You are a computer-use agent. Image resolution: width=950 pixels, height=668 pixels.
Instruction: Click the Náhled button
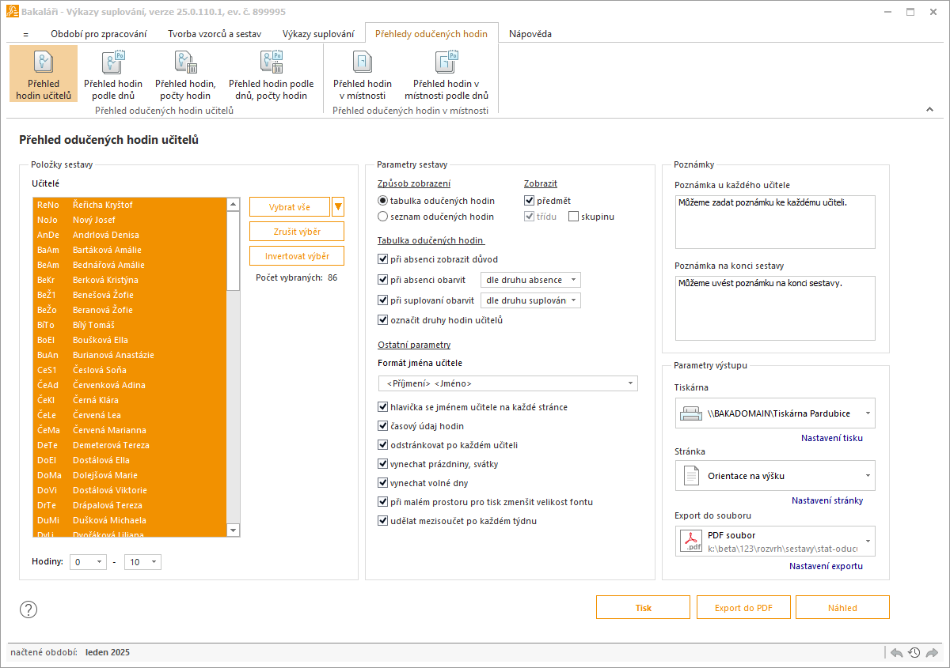842,608
